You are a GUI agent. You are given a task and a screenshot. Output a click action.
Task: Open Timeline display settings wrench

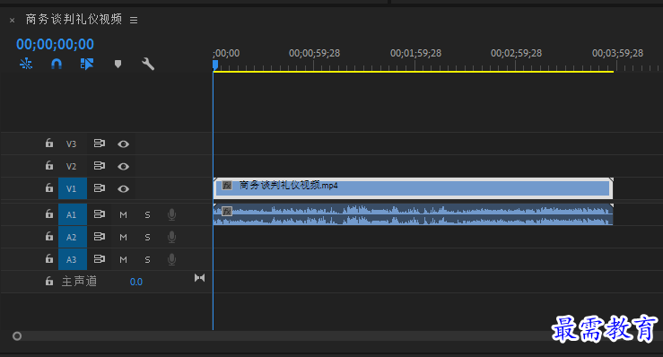(147, 64)
